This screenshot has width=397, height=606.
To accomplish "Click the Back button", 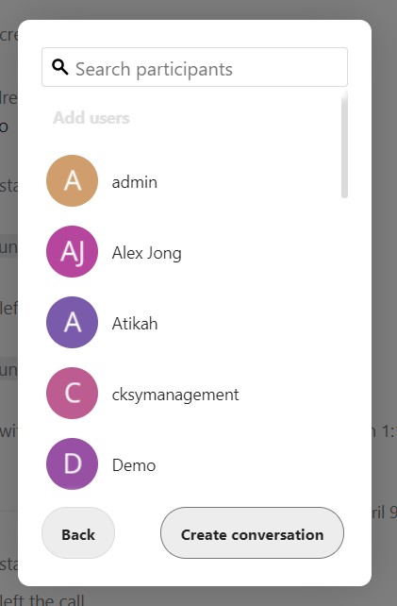I will click(x=78, y=533).
